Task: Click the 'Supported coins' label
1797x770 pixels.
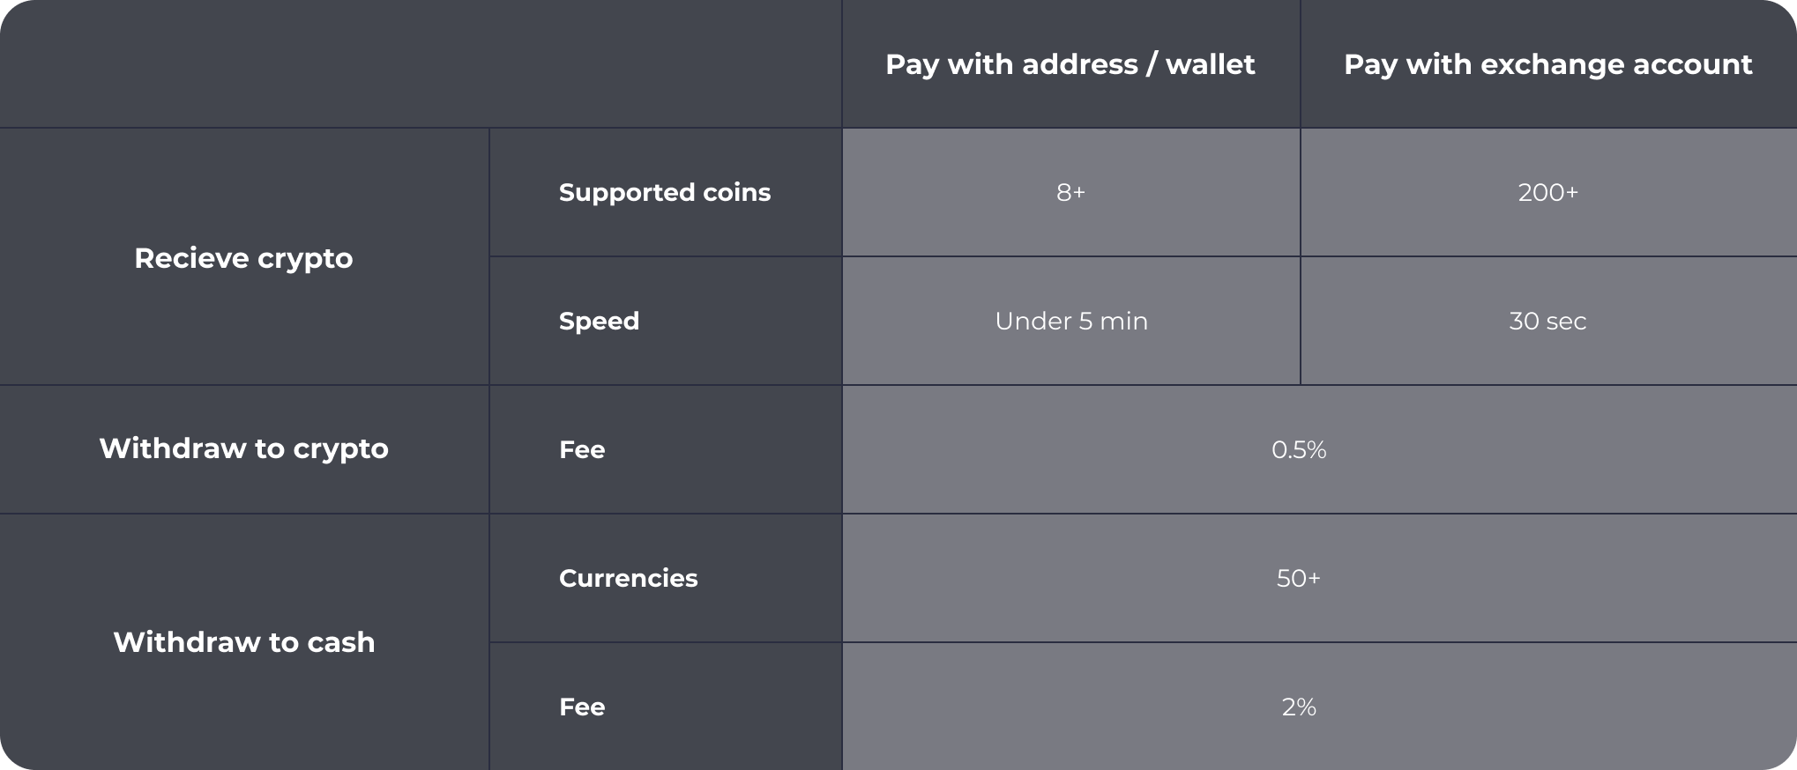Action: (664, 192)
